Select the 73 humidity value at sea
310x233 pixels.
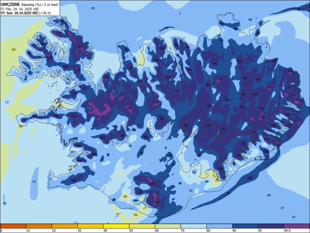point(7,103)
